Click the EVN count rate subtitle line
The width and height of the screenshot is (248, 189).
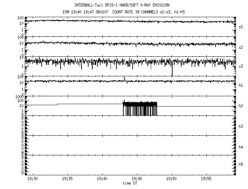click(124, 11)
